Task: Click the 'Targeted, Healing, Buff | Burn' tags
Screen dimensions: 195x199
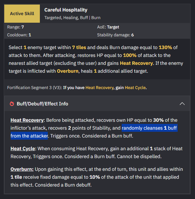Action: click(72, 18)
